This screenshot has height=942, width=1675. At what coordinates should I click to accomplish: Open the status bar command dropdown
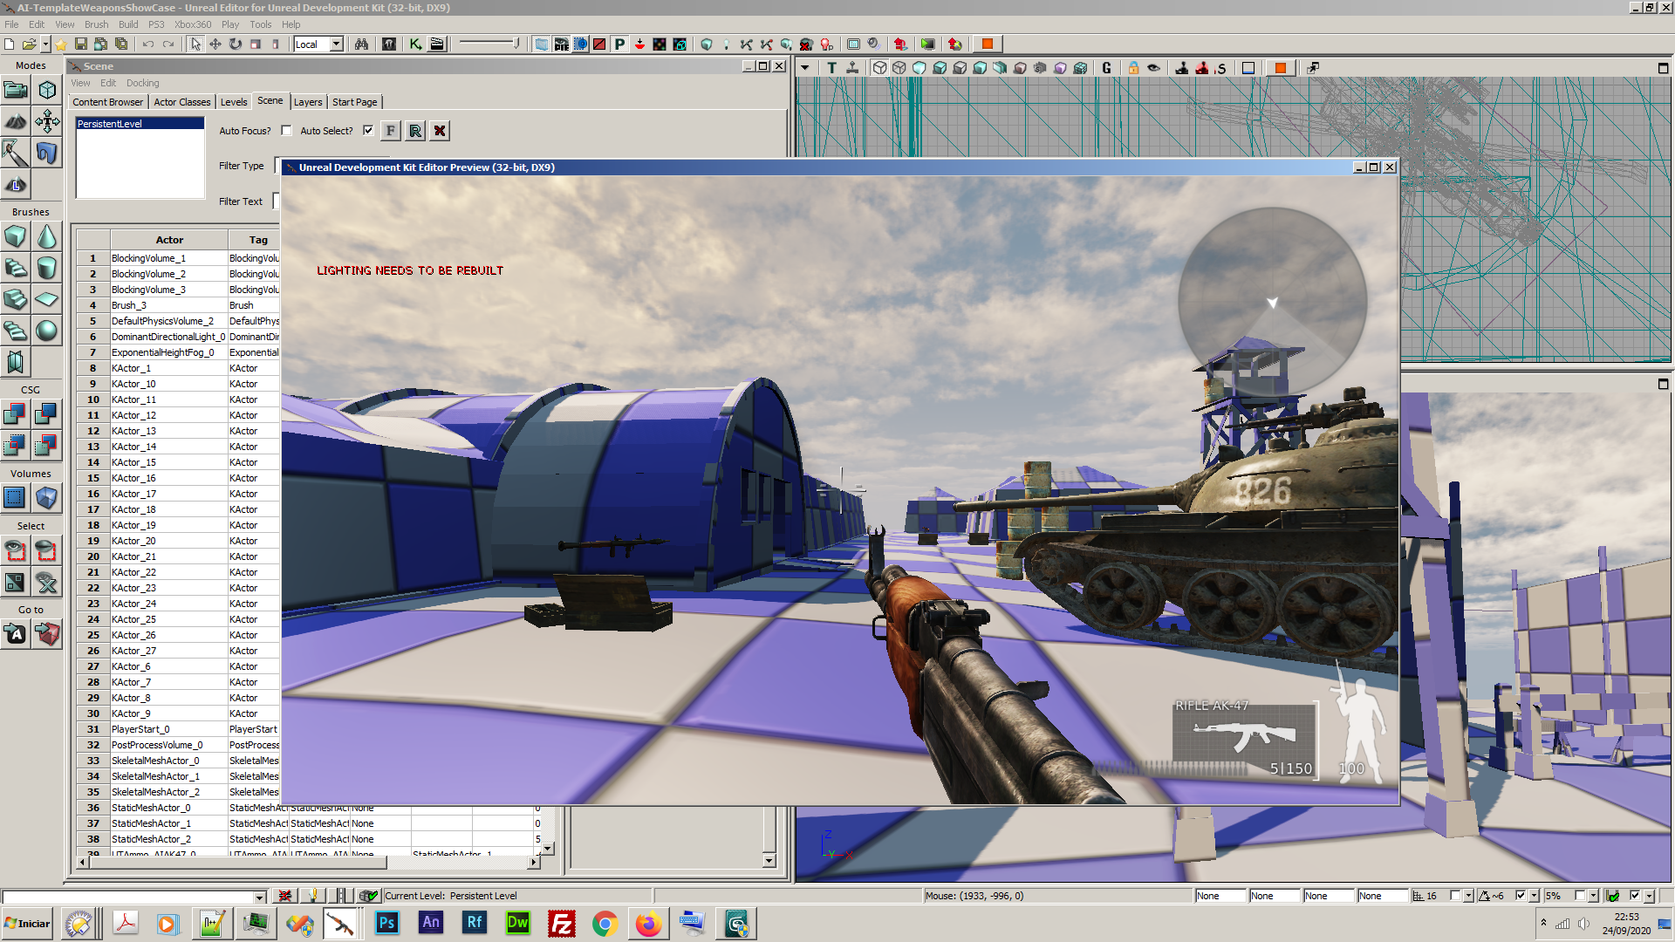(260, 897)
